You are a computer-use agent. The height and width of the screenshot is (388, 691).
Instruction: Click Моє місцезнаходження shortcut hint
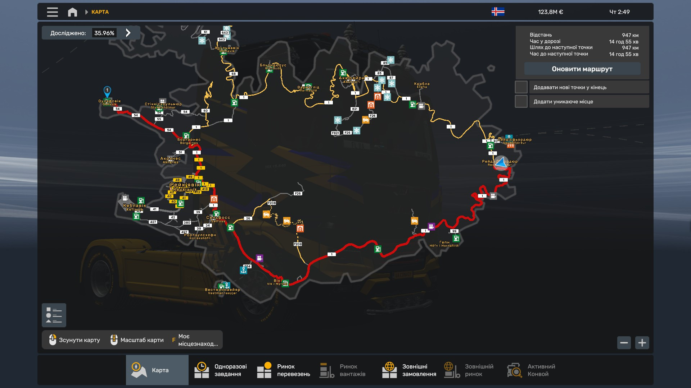[195, 340]
